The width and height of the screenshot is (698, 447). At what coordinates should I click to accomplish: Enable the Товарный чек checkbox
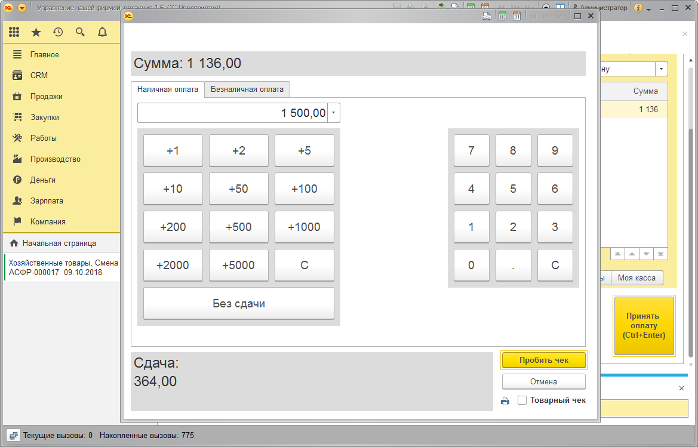(522, 400)
